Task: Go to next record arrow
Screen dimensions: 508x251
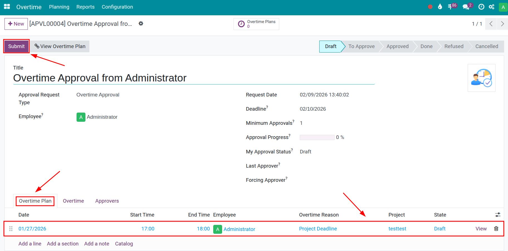Action: [x=502, y=24]
